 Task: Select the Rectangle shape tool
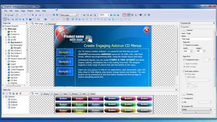[x=16, y=19]
